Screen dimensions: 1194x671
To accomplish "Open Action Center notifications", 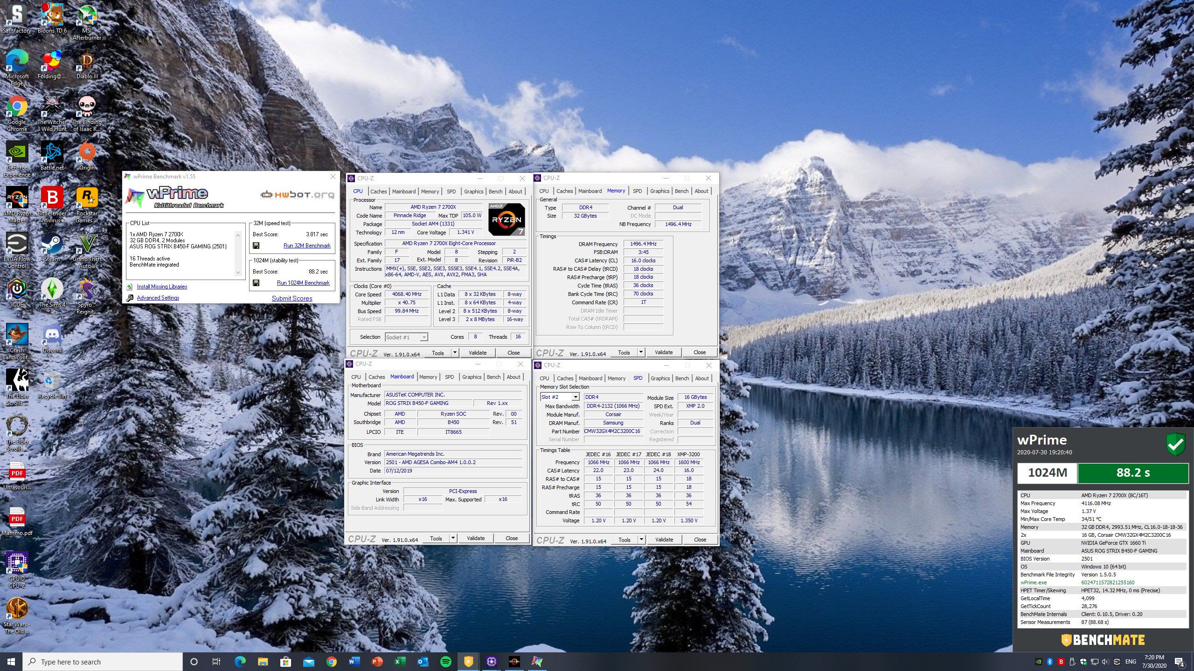I will (x=1180, y=662).
